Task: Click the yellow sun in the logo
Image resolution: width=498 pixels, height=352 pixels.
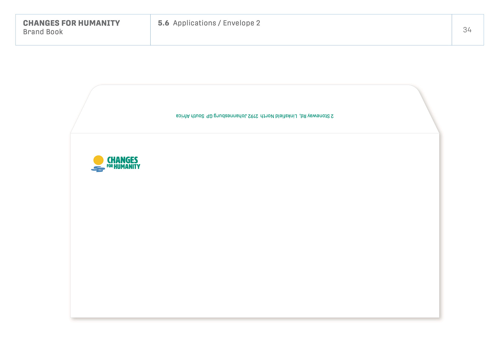Action: coord(98,160)
